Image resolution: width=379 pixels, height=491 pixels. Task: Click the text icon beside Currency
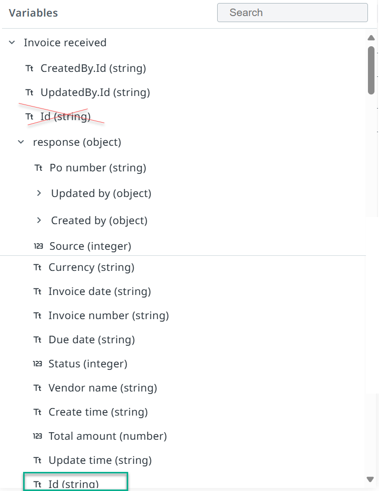[38, 267]
